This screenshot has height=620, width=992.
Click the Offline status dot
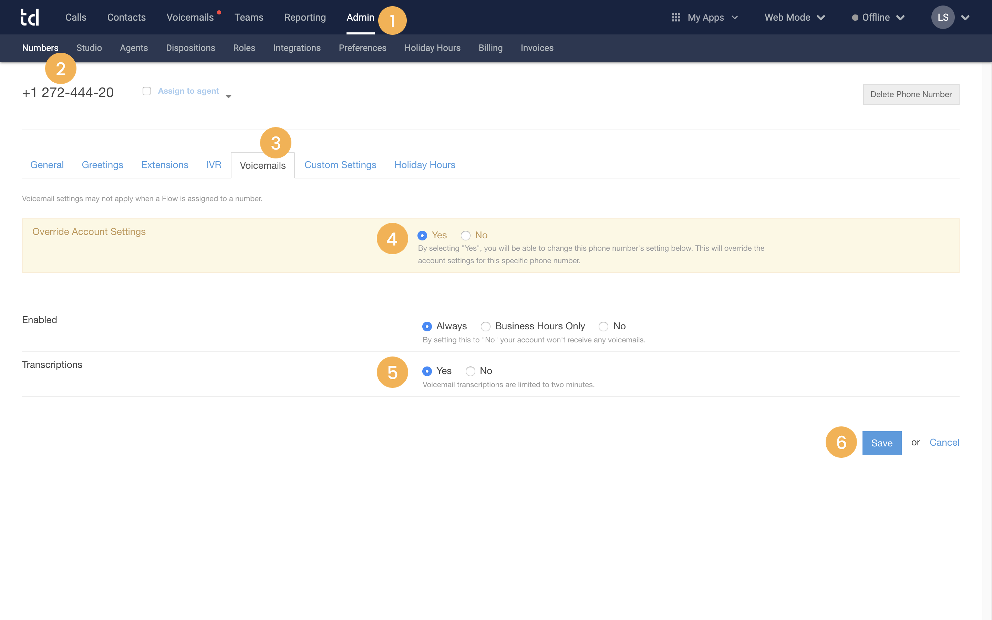point(855,18)
